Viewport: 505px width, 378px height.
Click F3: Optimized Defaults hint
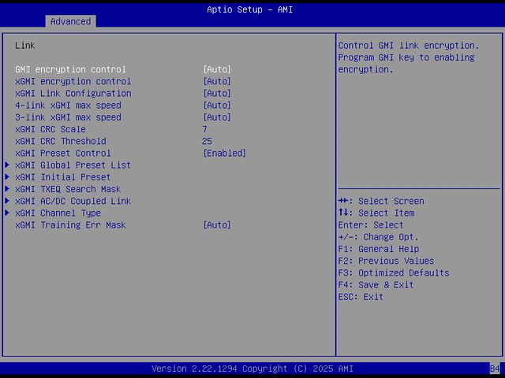[x=394, y=273]
